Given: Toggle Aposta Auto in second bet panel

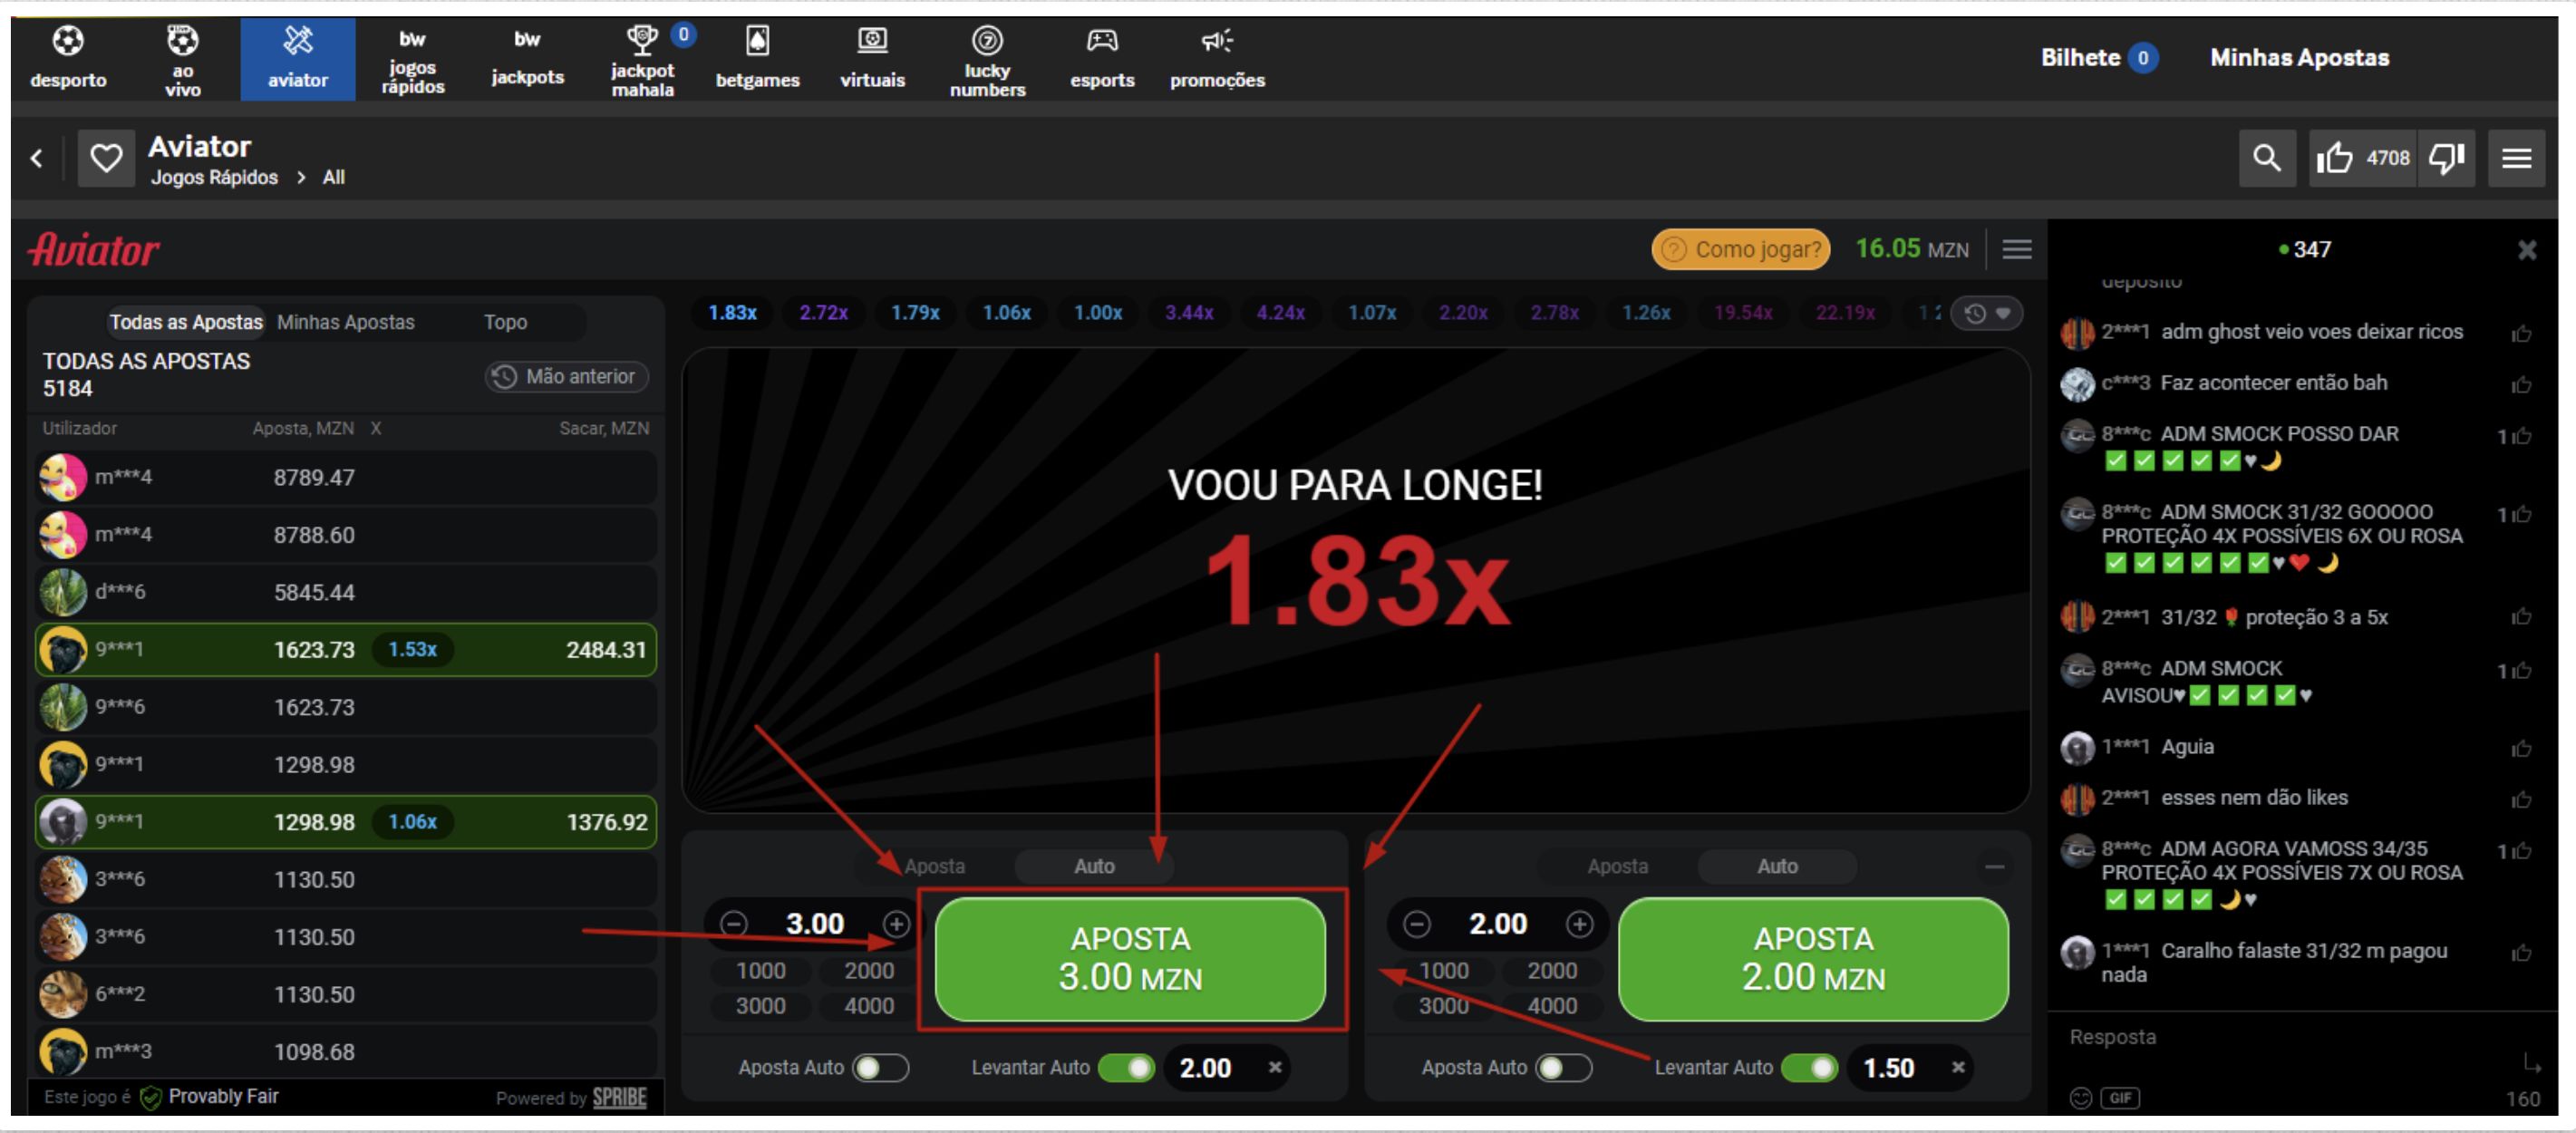Looking at the screenshot, I should (x=1563, y=1067).
